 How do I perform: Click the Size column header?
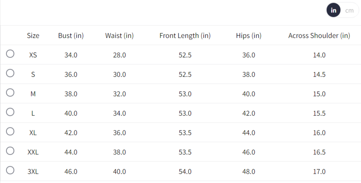[33, 36]
